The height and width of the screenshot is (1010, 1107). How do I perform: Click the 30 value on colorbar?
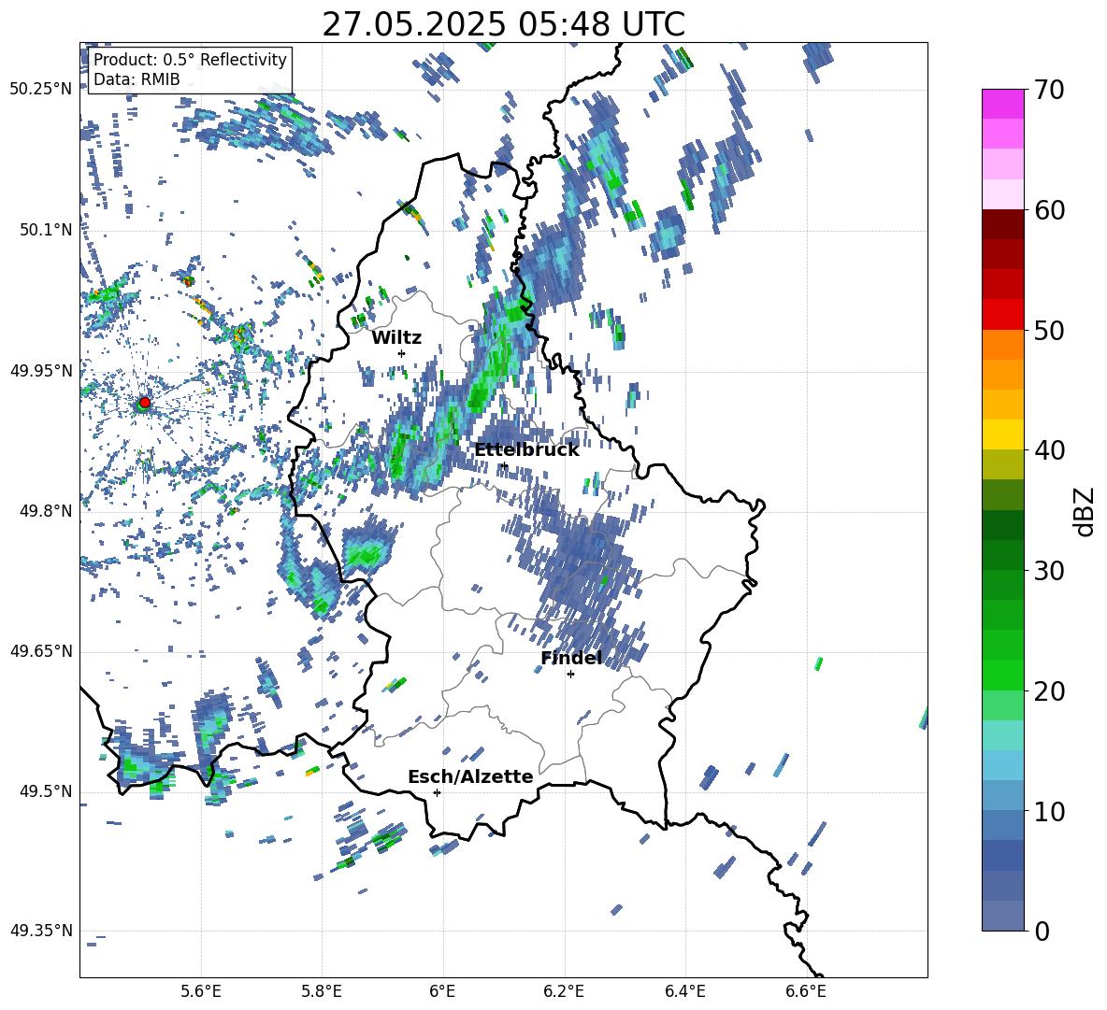pos(1049,571)
